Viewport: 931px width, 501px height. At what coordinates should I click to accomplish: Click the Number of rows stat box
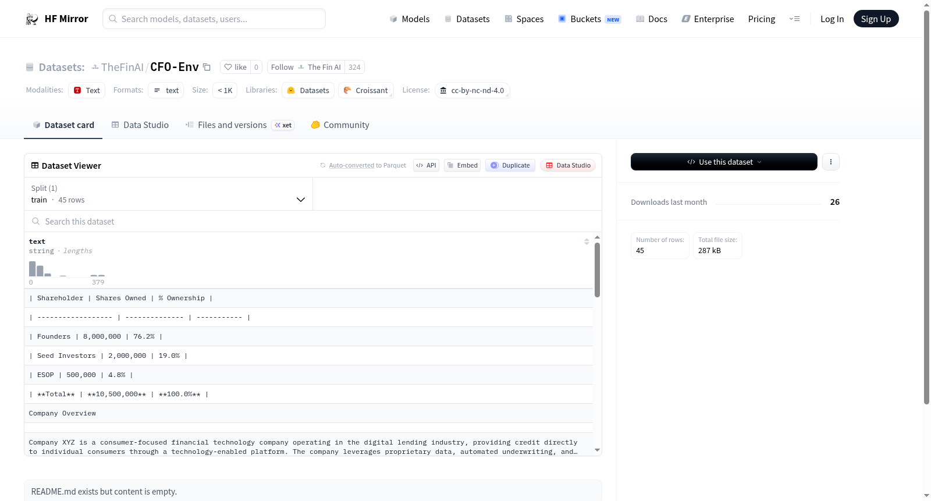pyautogui.click(x=660, y=246)
